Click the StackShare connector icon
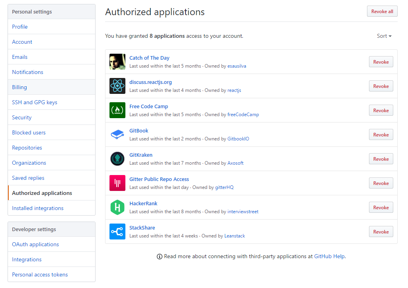The image size is (408, 288). coord(117,232)
